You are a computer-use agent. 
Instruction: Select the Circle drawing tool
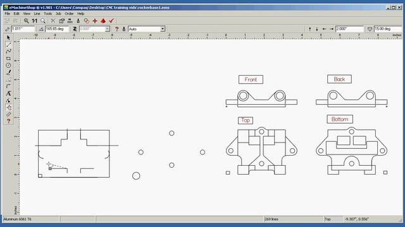[8, 66]
